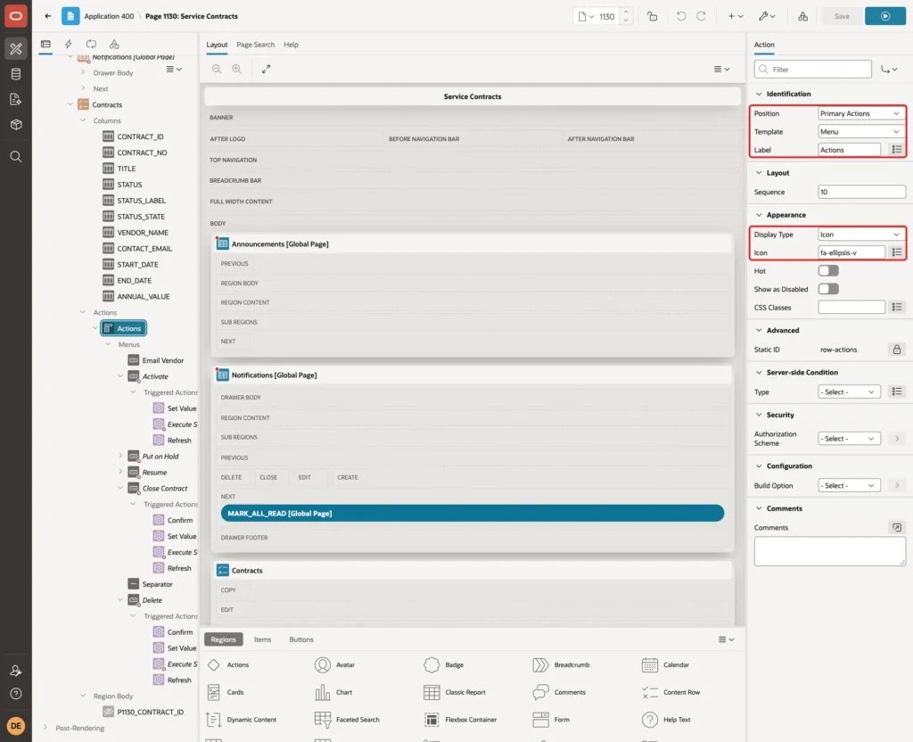The height and width of the screenshot is (742, 913).
Task: Go back using the left arrow
Action: [48, 16]
